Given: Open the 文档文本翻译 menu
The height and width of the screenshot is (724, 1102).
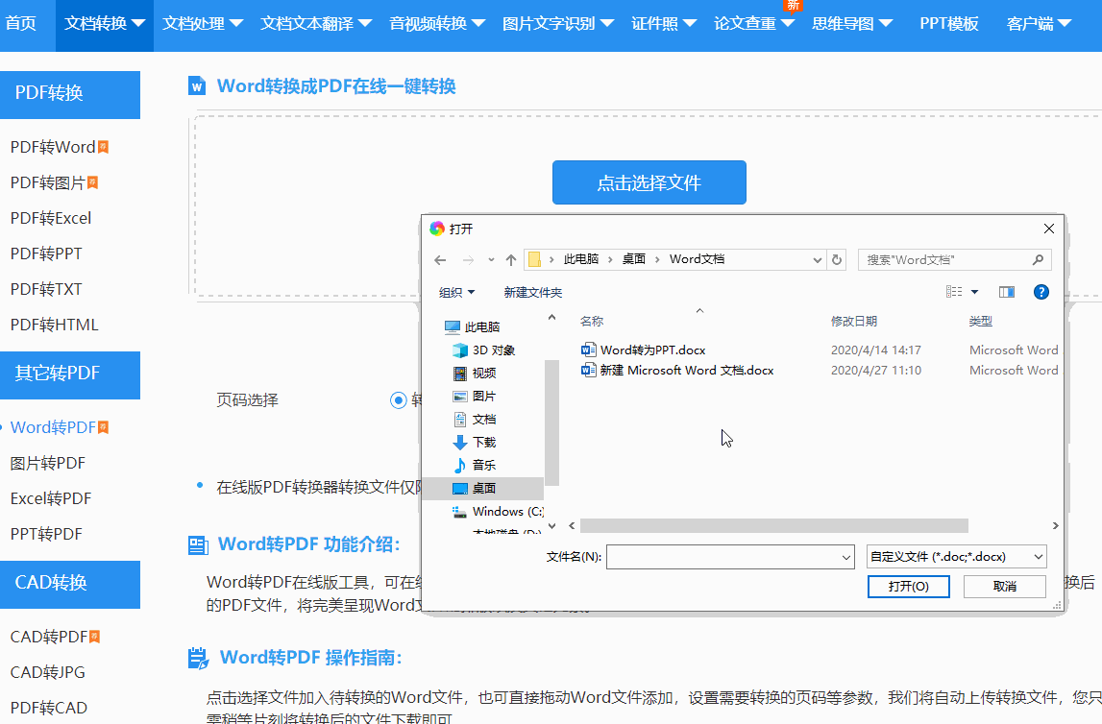Looking at the screenshot, I should (316, 24).
